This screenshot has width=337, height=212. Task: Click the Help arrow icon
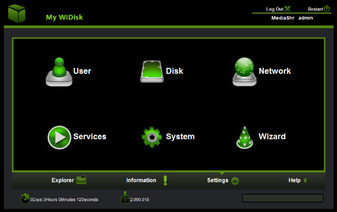point(305,180)
